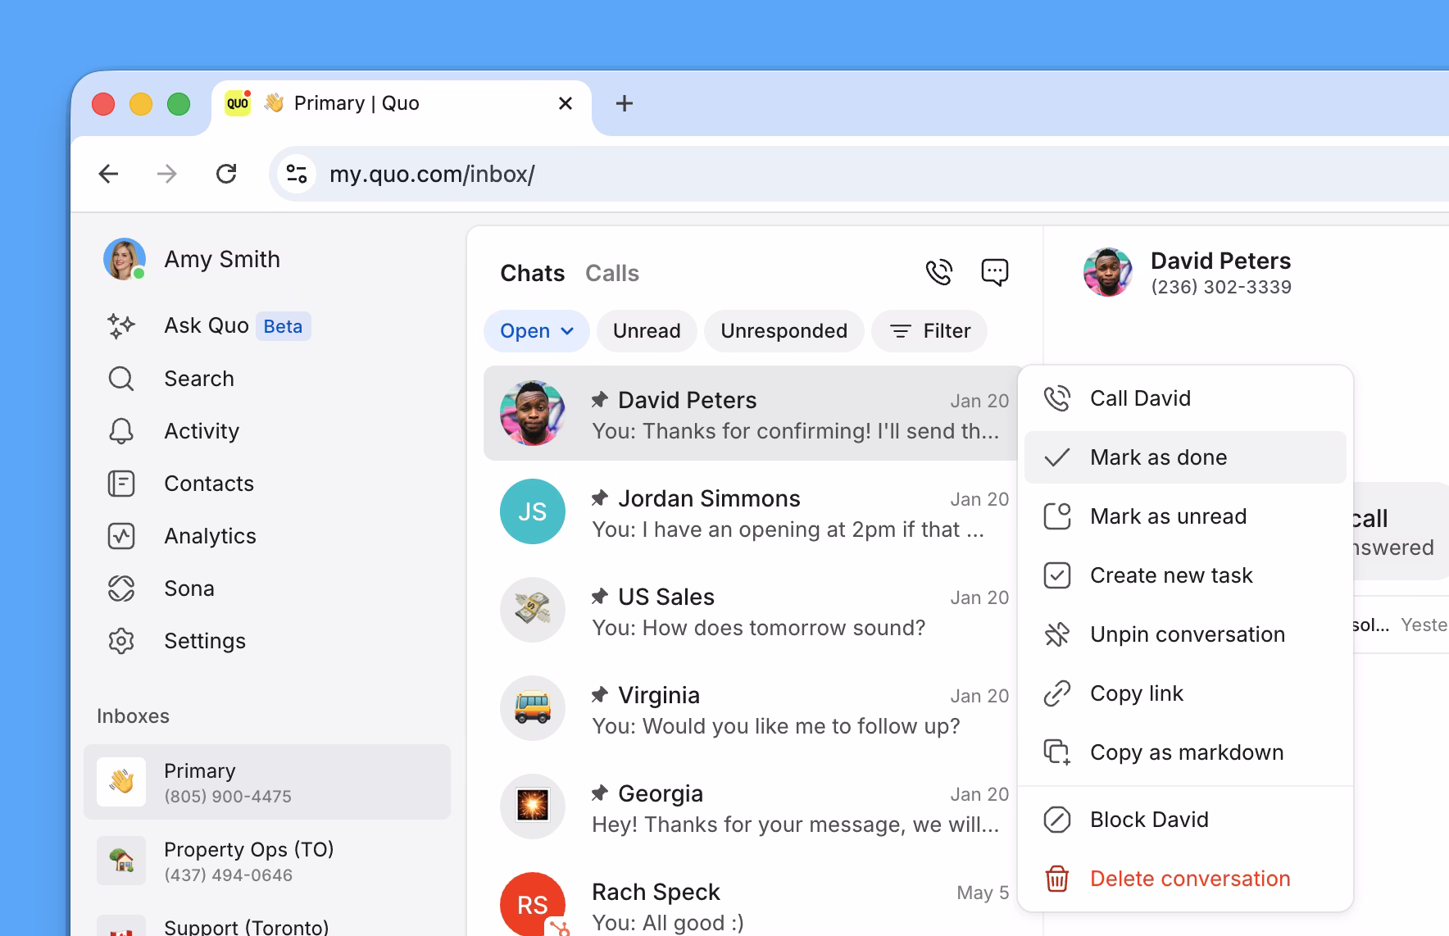Screen dimensions: 1449x936
Task: Click the Create new task checkbox icon
Action: point(1057,575)
